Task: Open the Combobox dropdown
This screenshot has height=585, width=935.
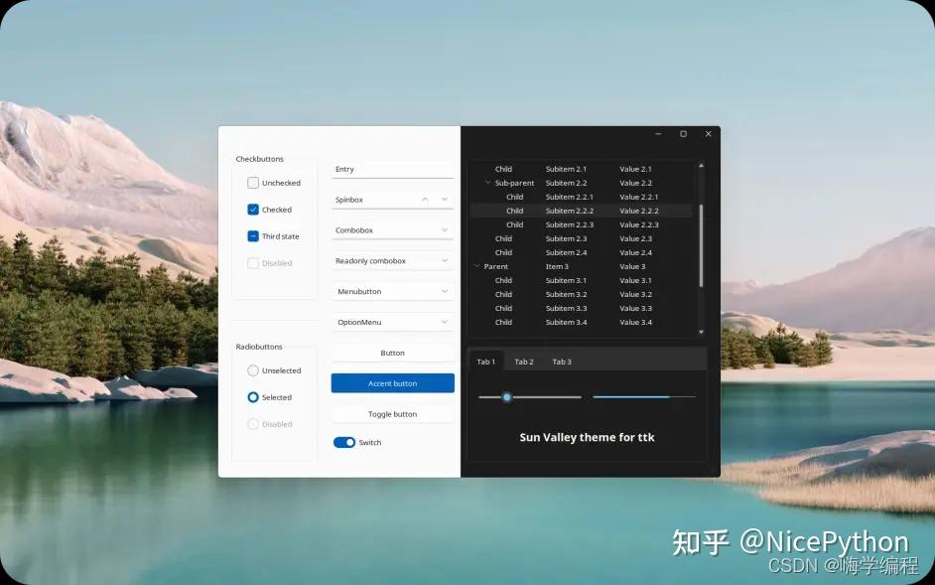Action: (x=444, y=229)
